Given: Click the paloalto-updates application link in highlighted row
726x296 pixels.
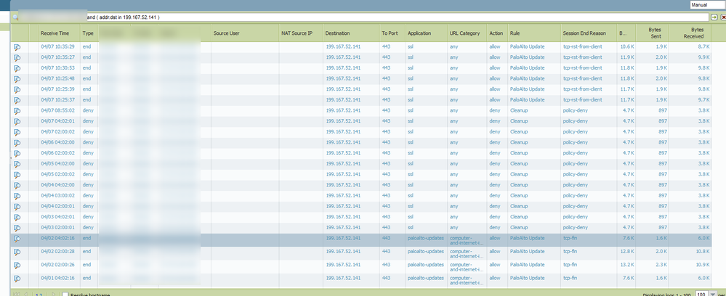Looking at the screenshot, I should click(x=425, y=238).
